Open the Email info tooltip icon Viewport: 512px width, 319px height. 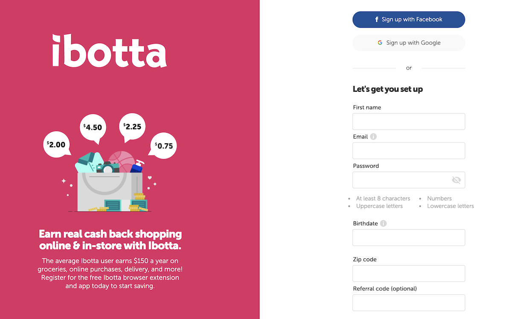373,136
